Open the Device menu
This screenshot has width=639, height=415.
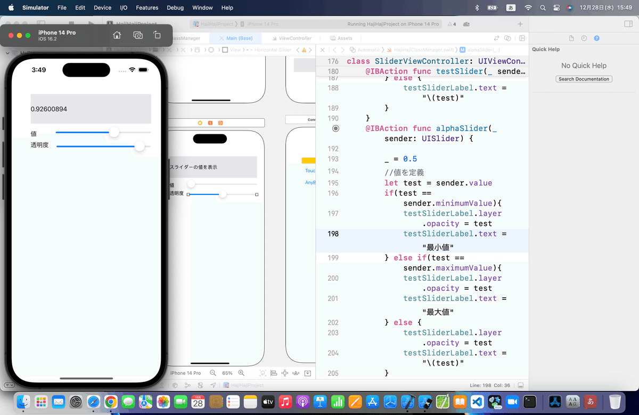[x=102, y=7]
